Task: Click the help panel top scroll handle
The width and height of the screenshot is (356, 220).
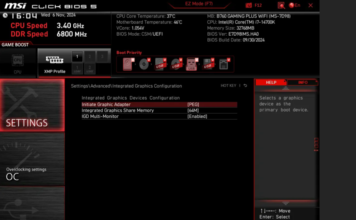Action: [286, 88]
